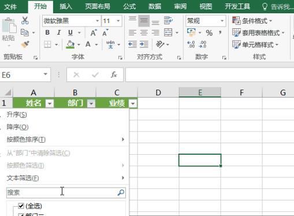Click the Cut scissors icon
The width and height of the screenshot is (294, 216).
(x=25, y=20)
